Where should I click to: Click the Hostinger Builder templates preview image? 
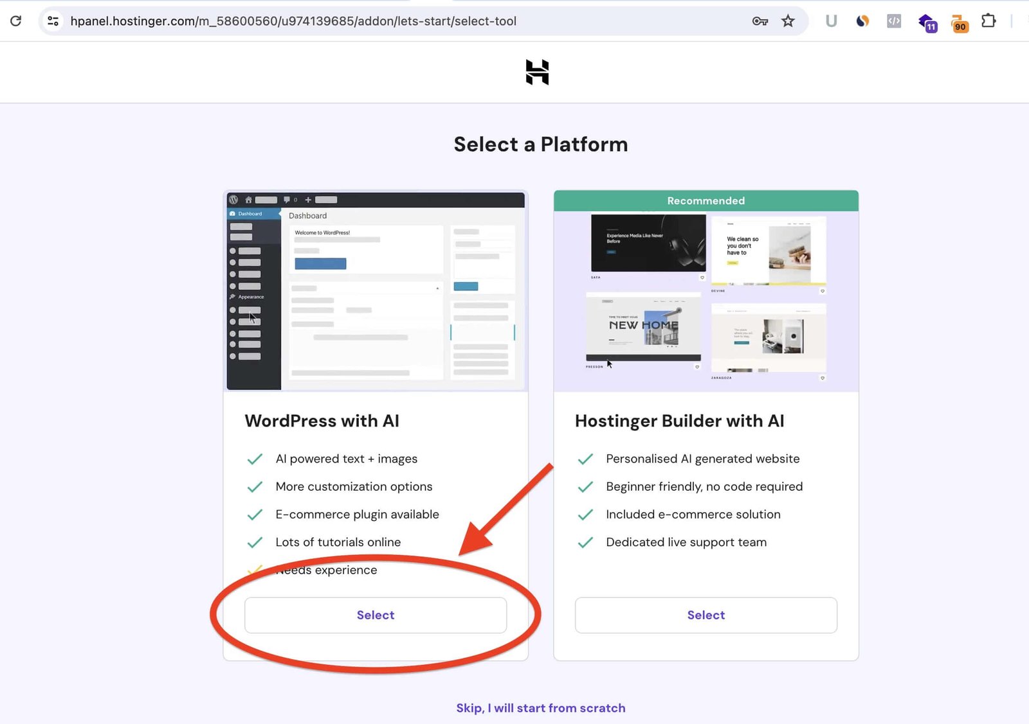pyautogui.click(x=706, y=301)
